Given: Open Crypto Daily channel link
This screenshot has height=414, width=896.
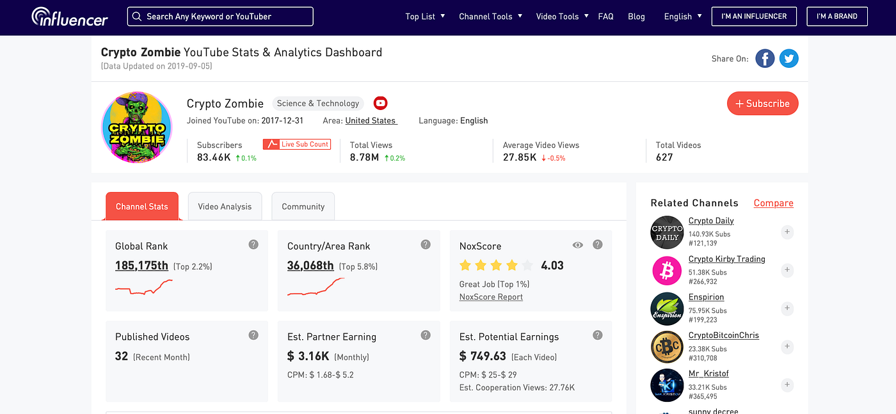Looking at the screenshot, I should click(711, 221).
